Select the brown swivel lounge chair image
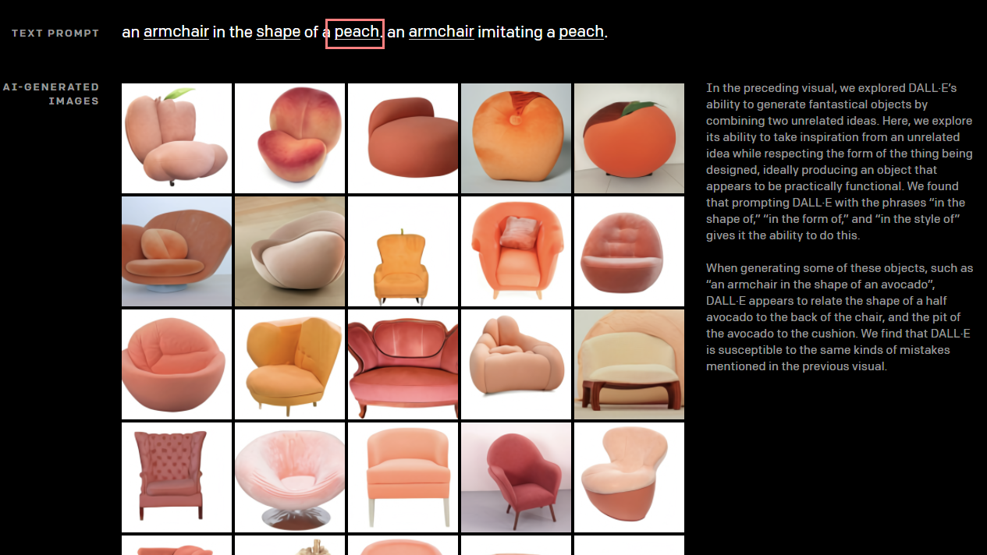987x555 pixels. coord(176,252)
